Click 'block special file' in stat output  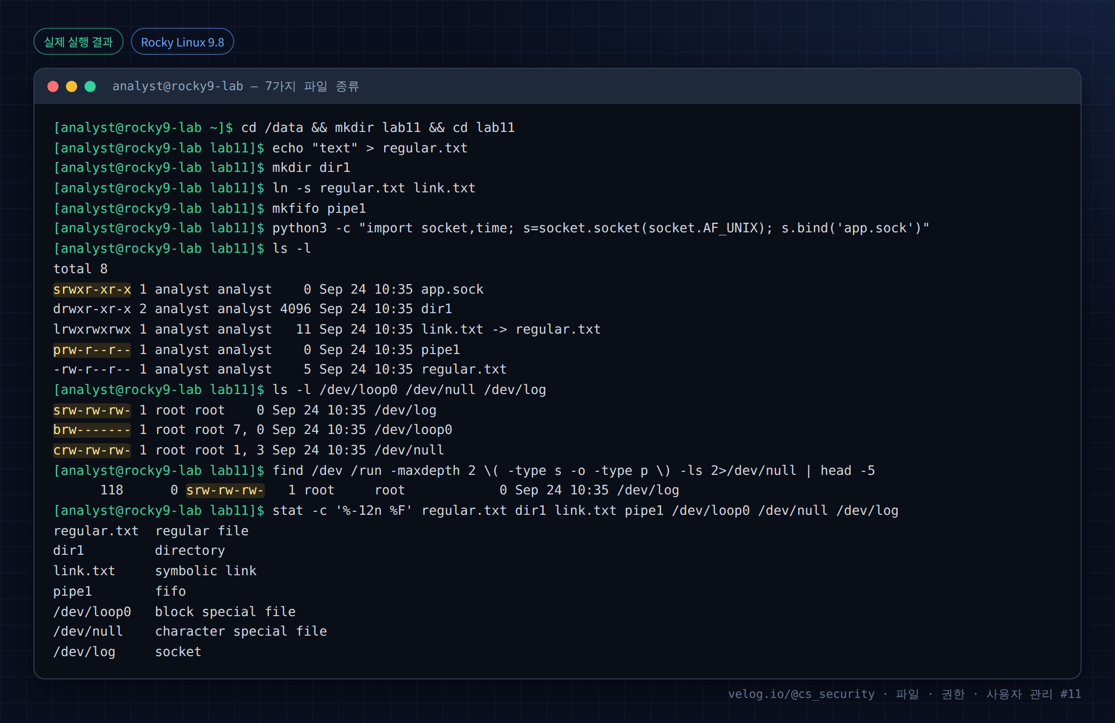tap(225, 611)
